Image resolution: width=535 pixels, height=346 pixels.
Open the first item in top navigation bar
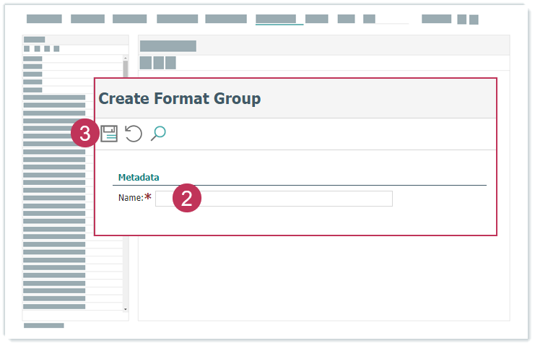click(44, 20)
